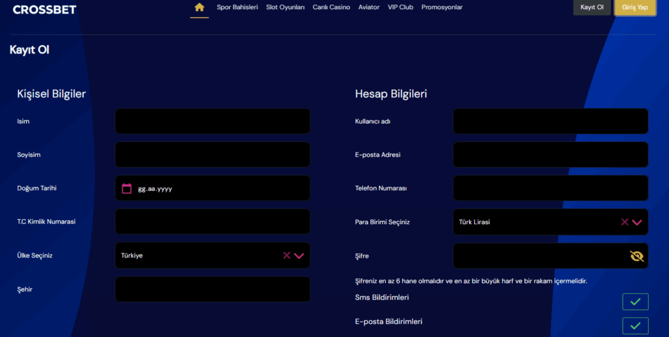Focus the Şehir input field
Image resolution: width=669 pixels, height=337 pixels.
[212, 289]
